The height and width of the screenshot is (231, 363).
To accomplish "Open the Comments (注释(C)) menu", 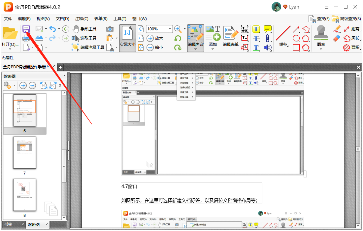I will [x=82, y=19].
